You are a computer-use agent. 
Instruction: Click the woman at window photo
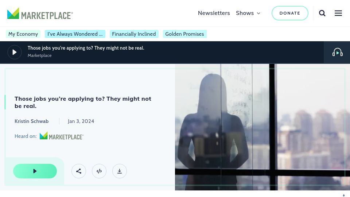click(262, 127)
